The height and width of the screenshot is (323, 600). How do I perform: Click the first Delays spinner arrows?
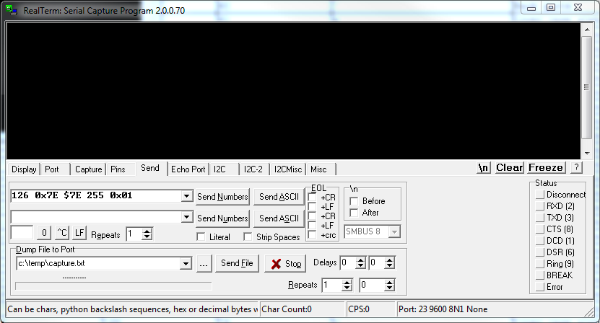(x=361, y=262)
